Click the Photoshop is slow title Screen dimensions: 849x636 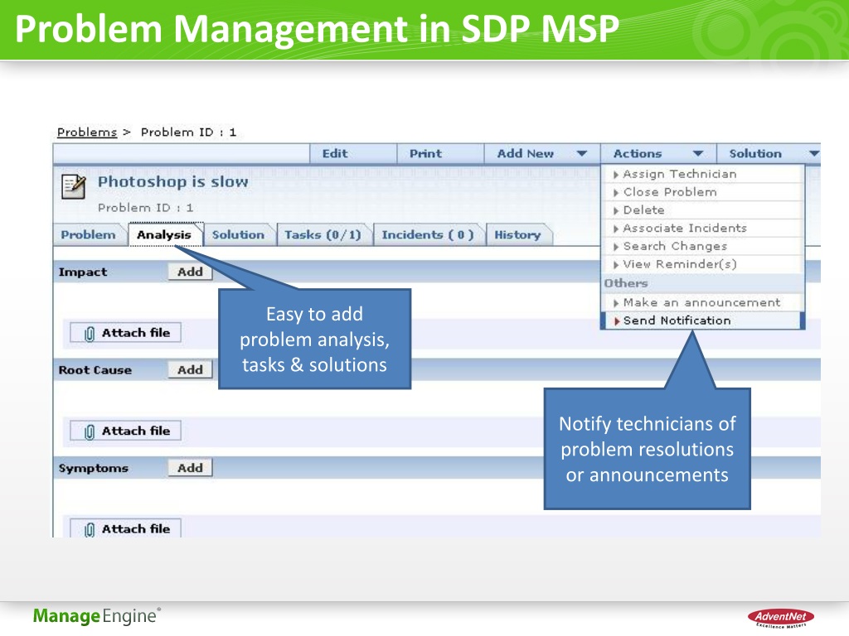coord(172,181)
